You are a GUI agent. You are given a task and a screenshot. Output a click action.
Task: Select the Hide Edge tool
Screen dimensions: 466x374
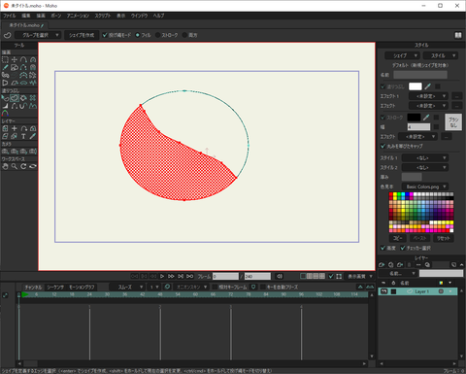point(15,106)
